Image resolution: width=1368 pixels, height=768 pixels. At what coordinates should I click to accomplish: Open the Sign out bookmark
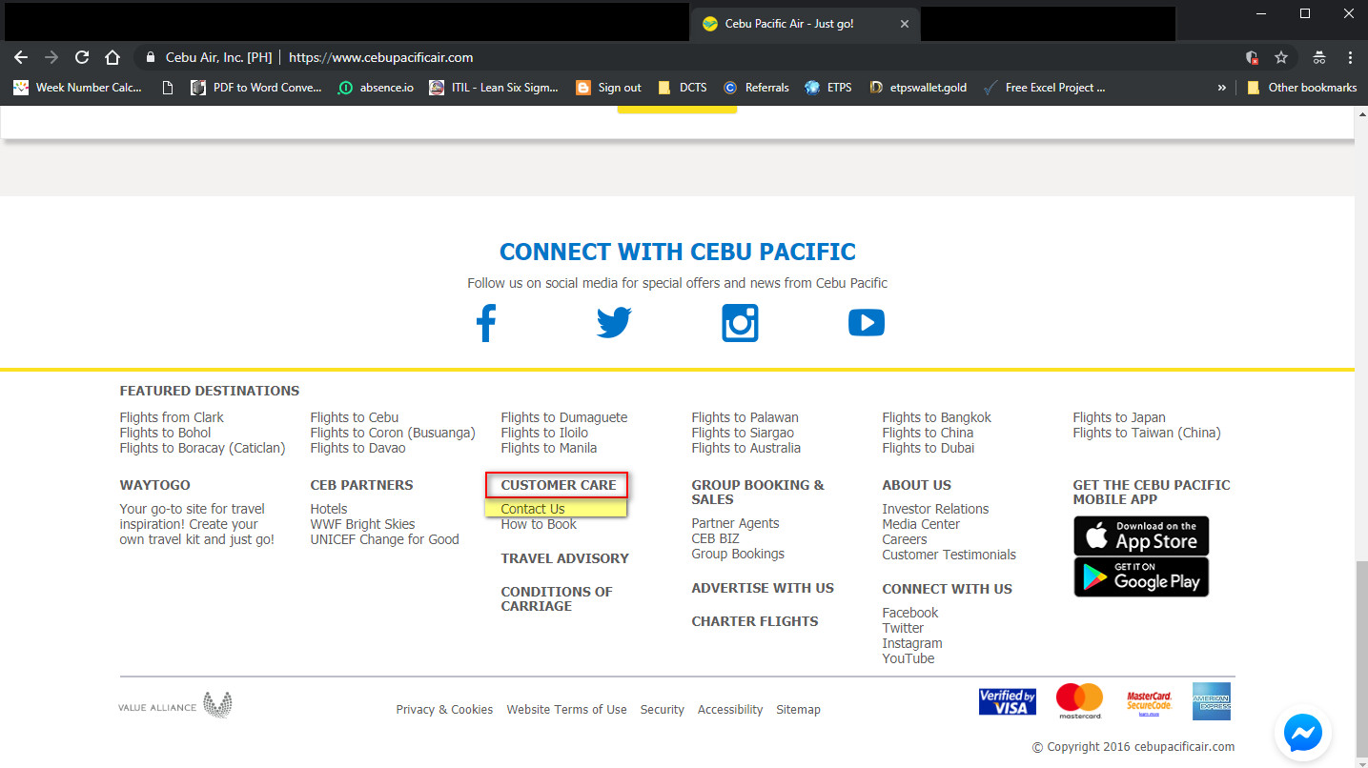coord(608,88)
